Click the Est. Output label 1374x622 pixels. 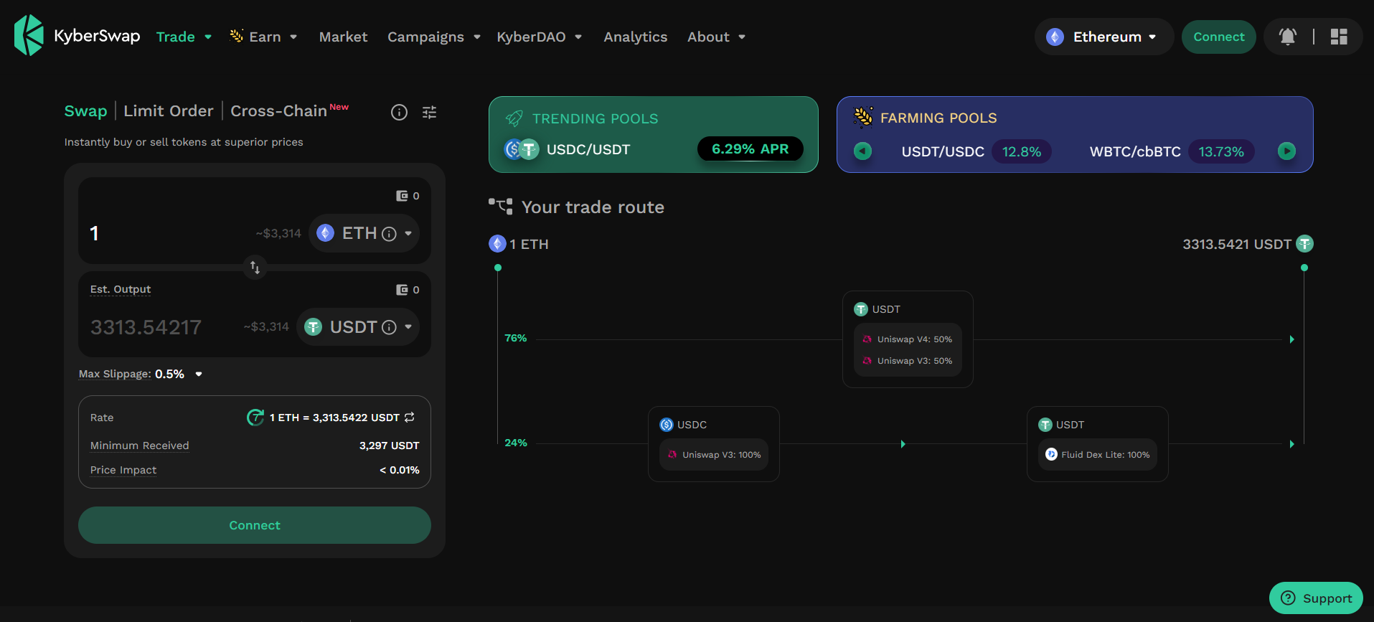point(121,289)
